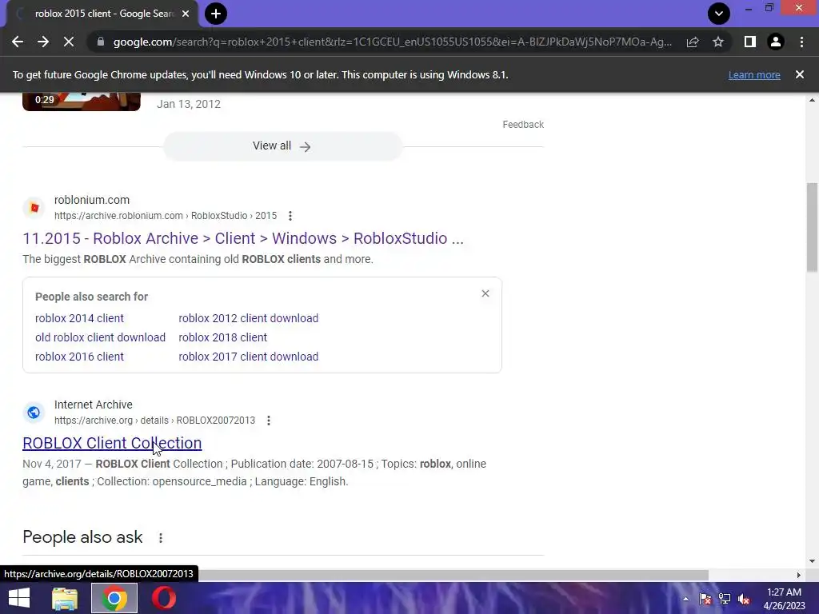819x614 pixels.
Task: Bookmark this page with the star
Action: coord(718,42)
